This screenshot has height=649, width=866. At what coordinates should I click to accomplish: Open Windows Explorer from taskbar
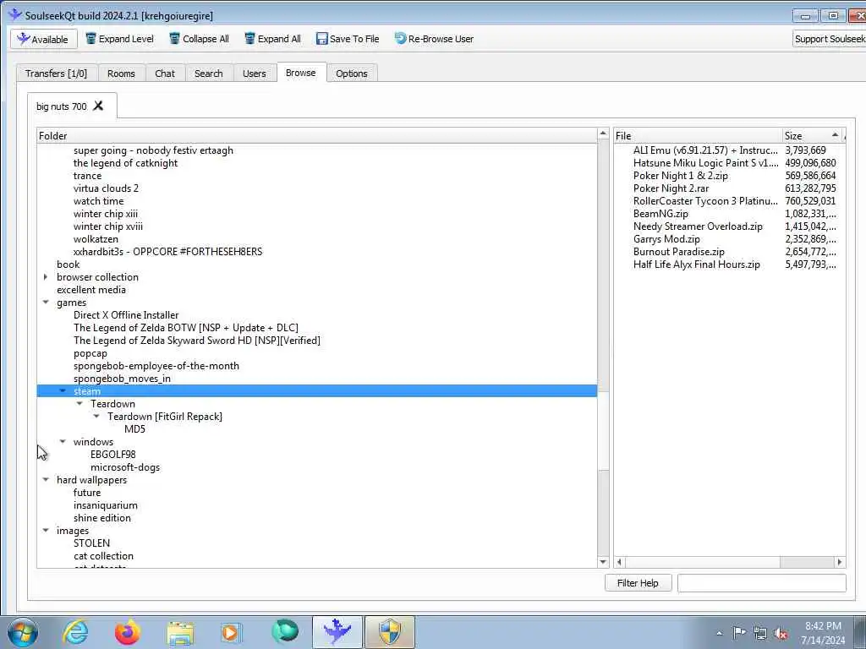[180, 633]
